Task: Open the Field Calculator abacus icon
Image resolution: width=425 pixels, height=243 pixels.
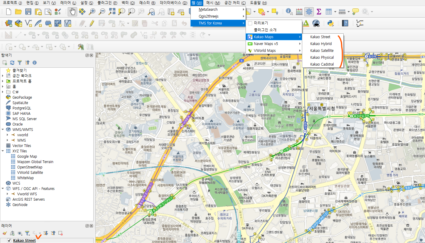Action: 299,12
